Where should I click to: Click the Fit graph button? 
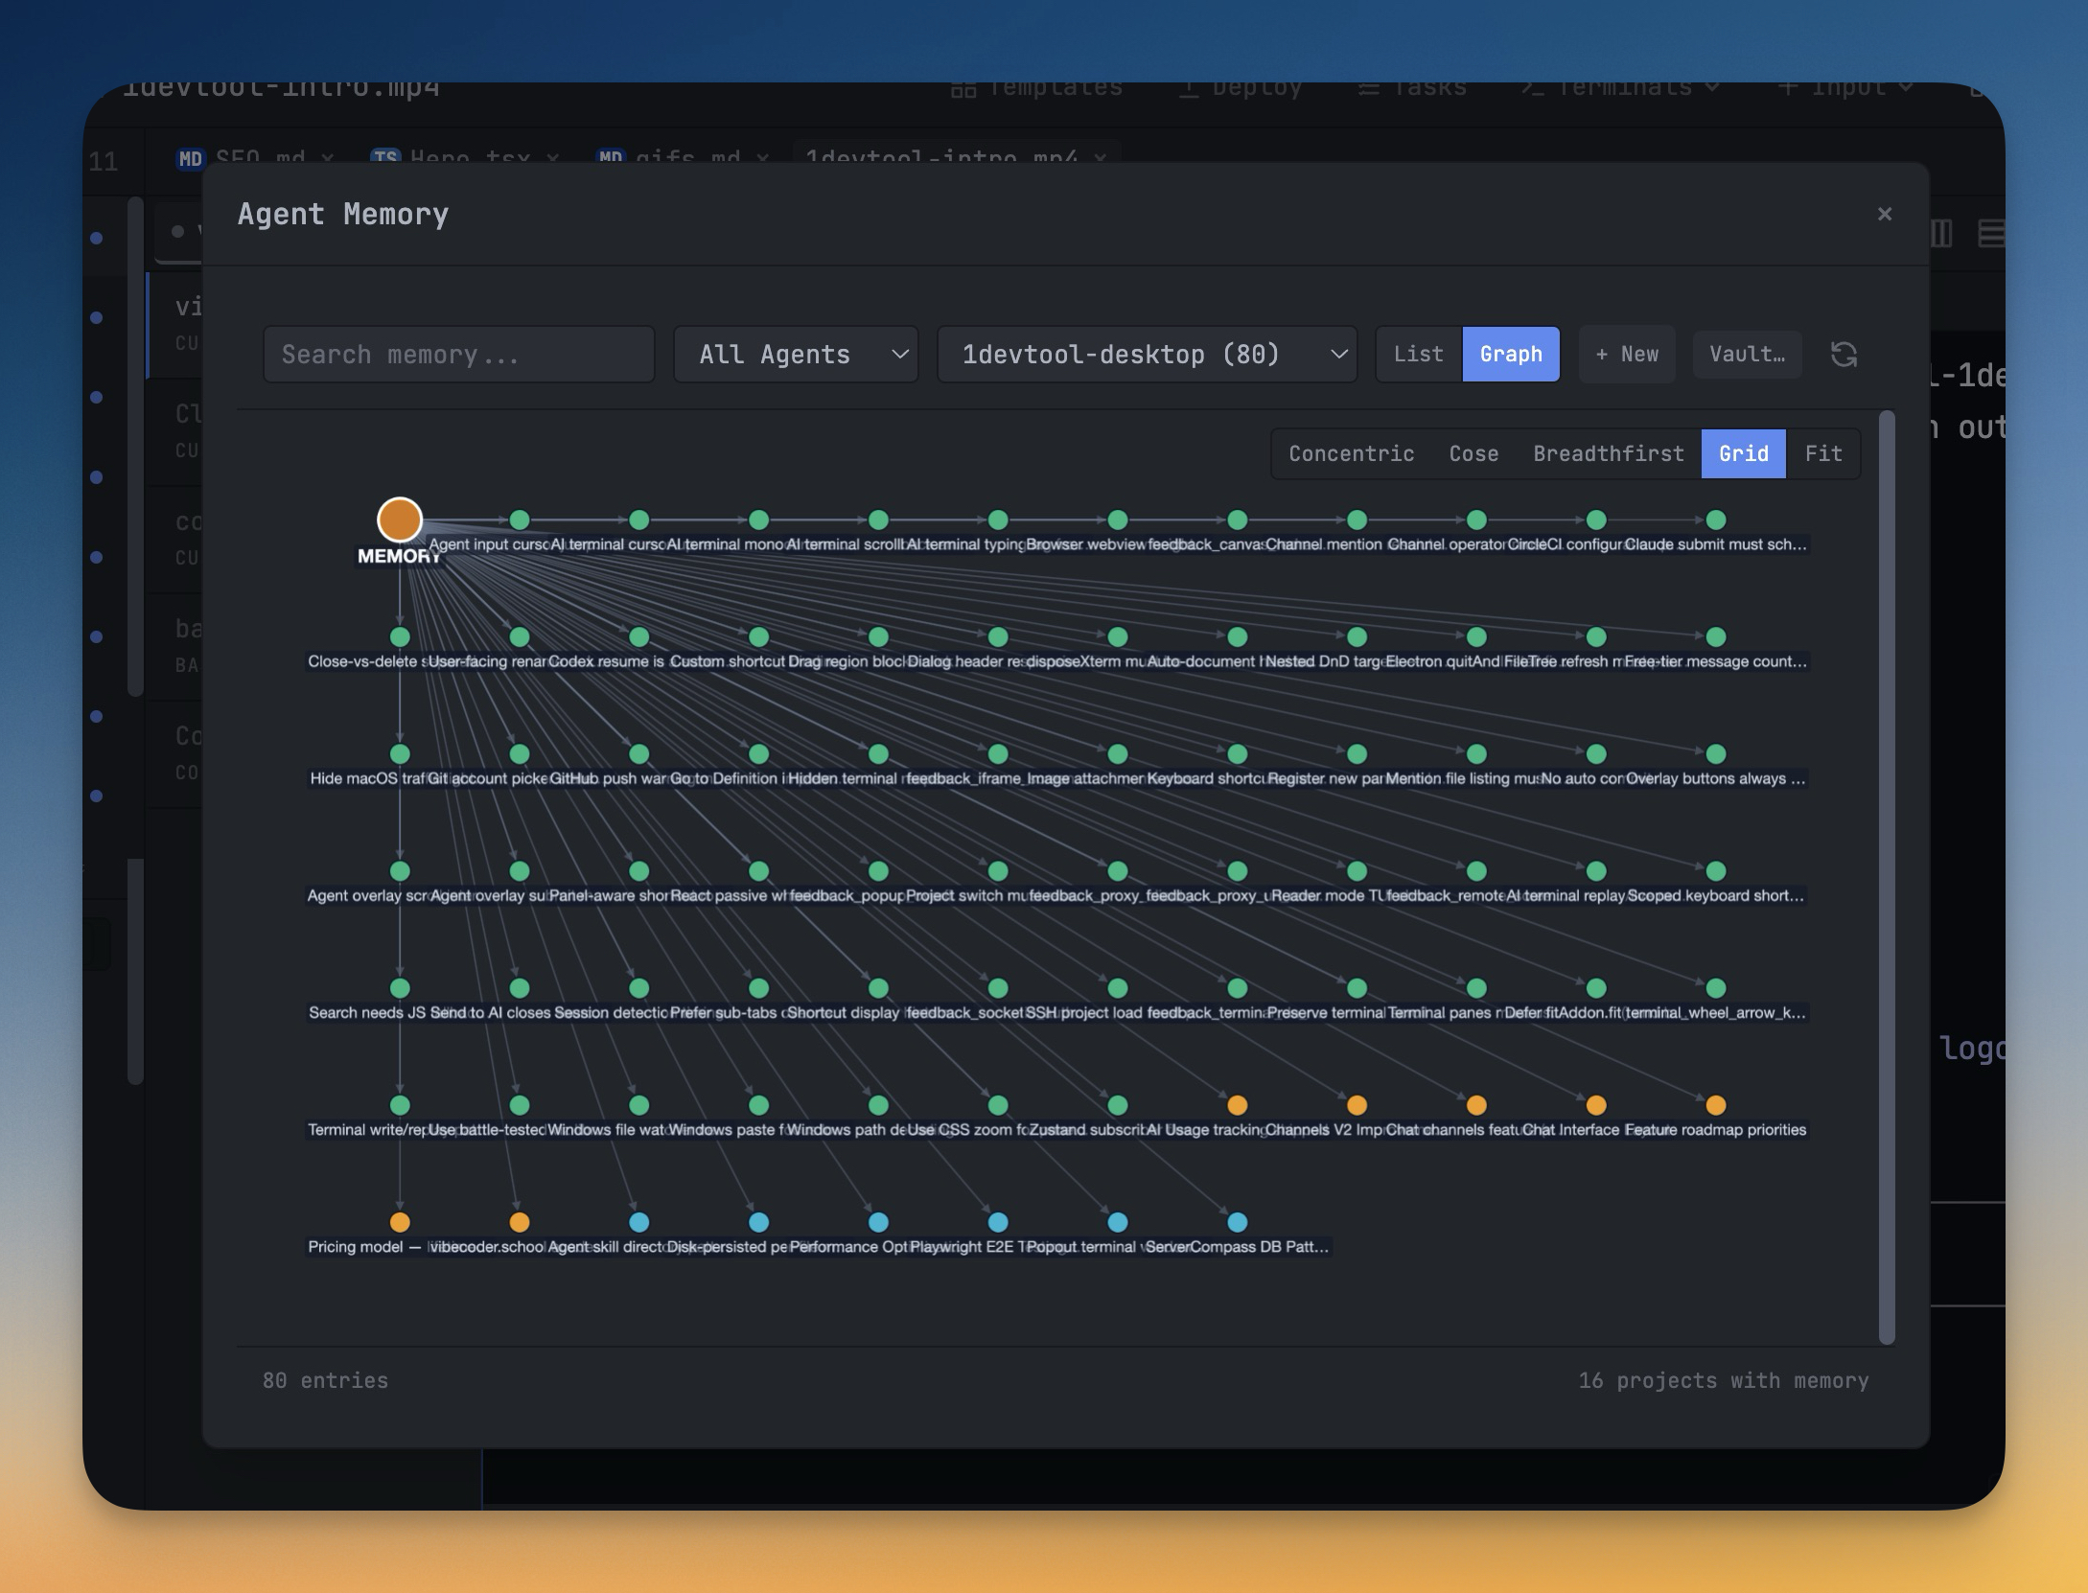coord(1822,453)
